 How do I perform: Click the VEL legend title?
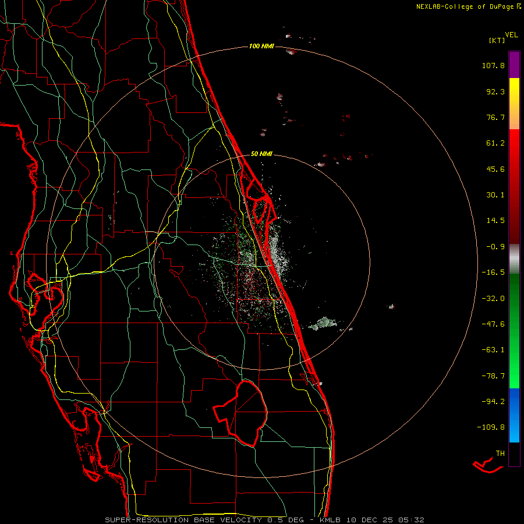[511, 35]
